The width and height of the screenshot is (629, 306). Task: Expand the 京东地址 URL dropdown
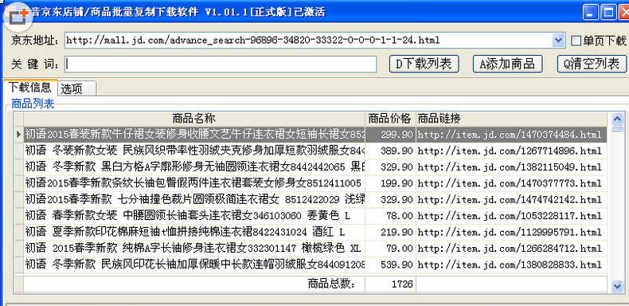pos(558,40)
